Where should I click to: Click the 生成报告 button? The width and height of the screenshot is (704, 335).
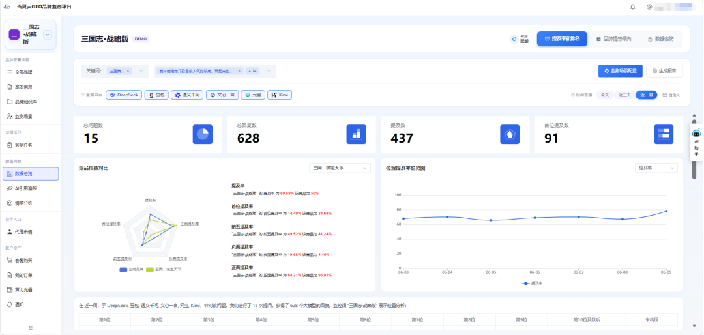664,71
